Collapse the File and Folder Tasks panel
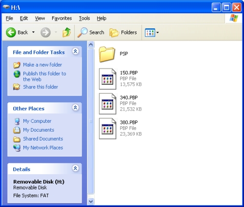This screenshot has height=207, width=244. [75, 51]
